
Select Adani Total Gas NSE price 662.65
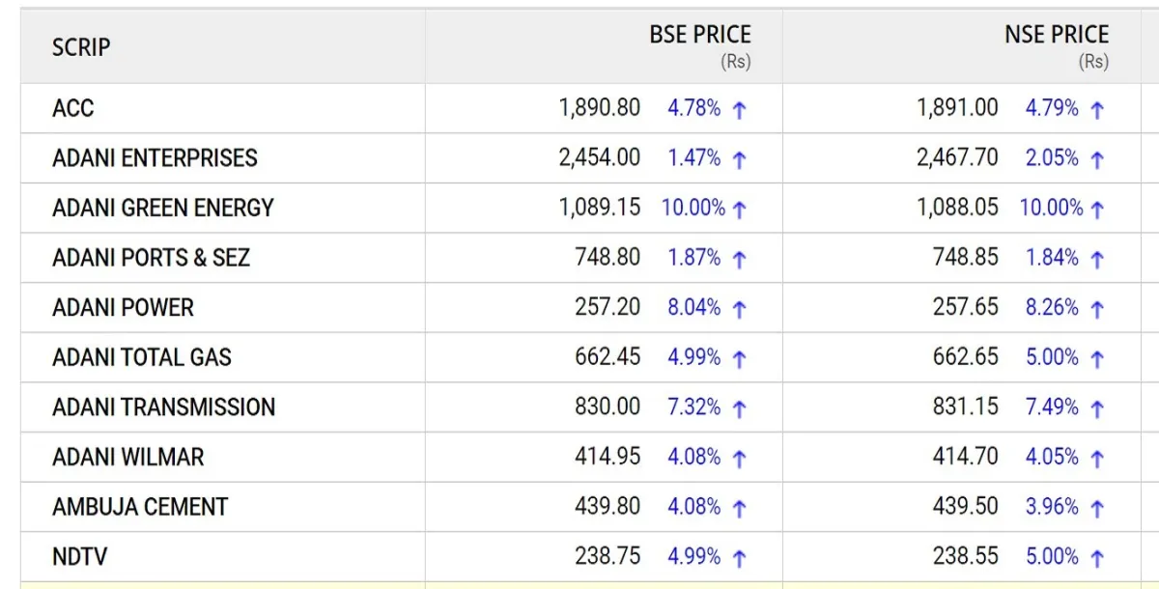tap(966, 357)
